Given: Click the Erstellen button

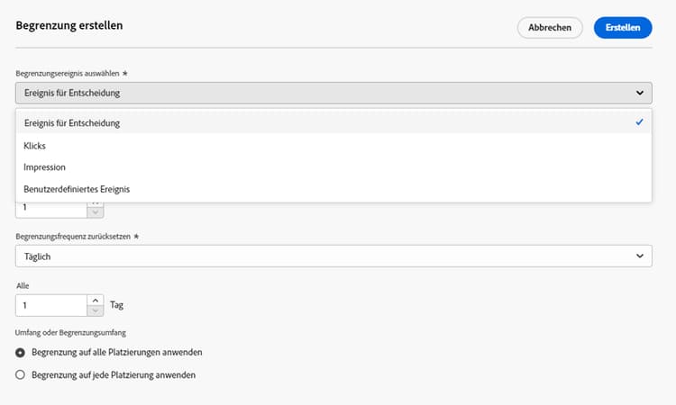Looking at the screenshot, I should pos(622,28).
